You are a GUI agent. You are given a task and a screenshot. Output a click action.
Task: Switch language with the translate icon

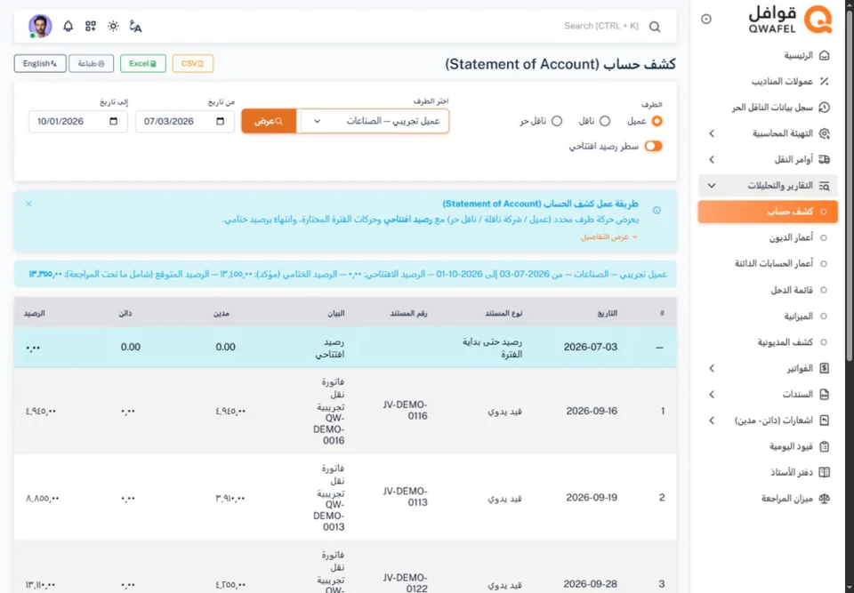pyautogui.click(x=135, y=26)
